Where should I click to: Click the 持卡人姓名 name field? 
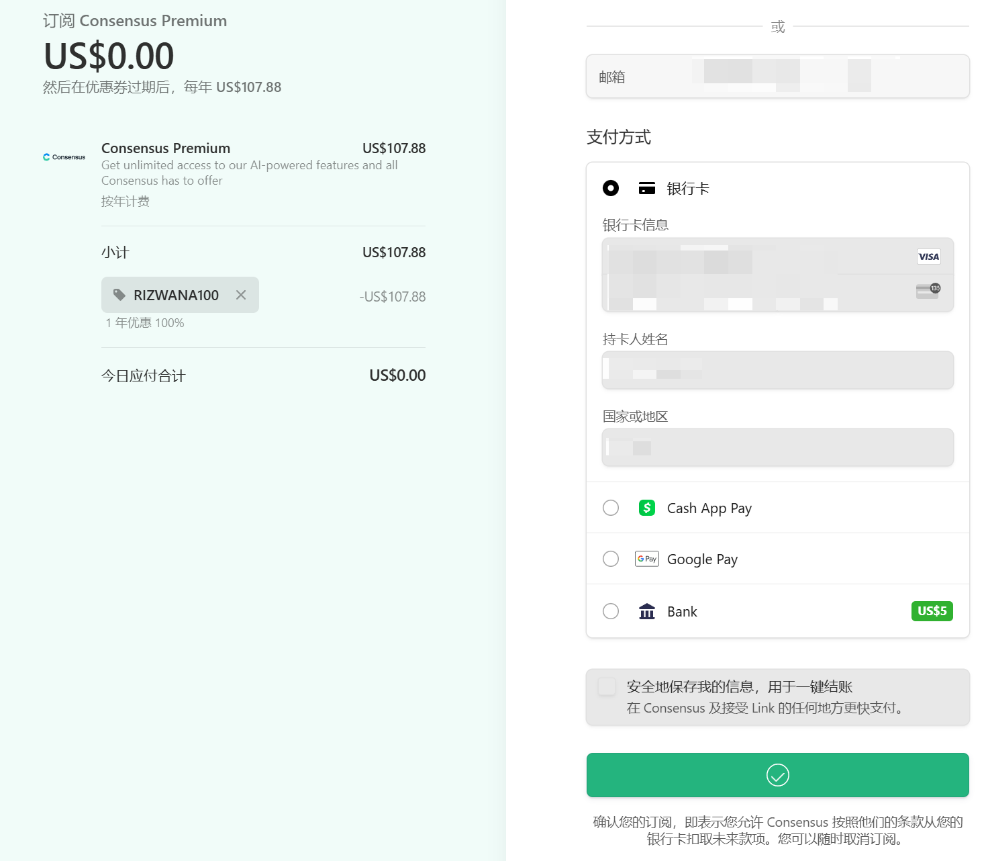(777, 370)
